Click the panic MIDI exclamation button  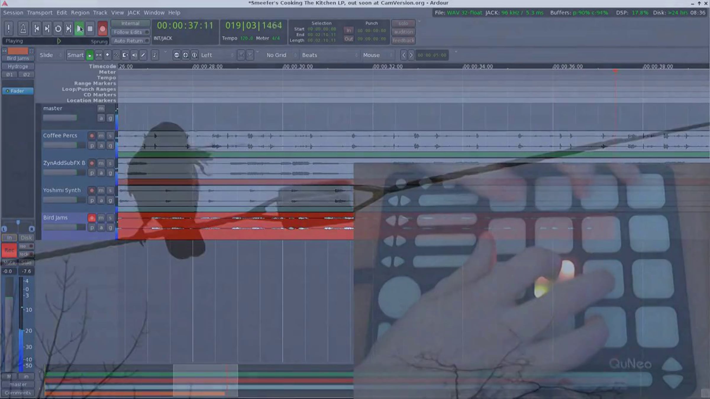coord(9,29)
